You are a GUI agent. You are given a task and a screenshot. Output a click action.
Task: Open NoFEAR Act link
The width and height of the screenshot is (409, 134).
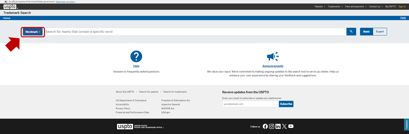pos(168,109)
